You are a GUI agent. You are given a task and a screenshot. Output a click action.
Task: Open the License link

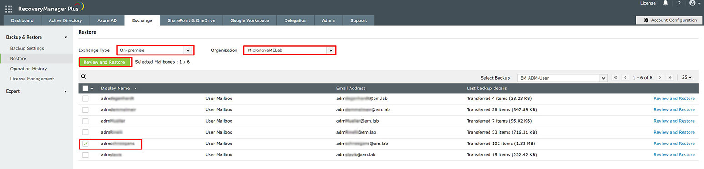point(648,3)
